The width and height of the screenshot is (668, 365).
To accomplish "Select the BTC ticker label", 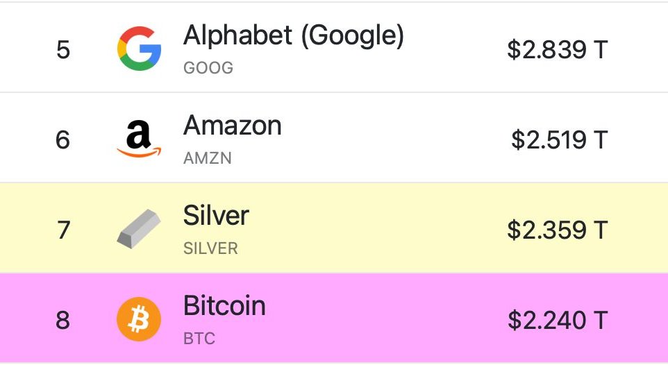I will (199, 339).
